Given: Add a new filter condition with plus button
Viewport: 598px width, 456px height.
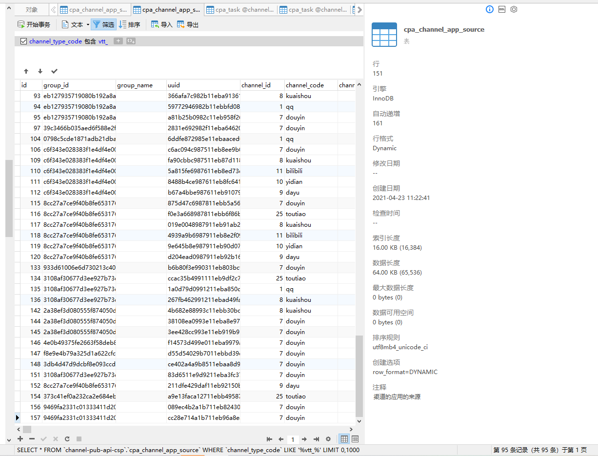Looking at the screenshot, I should click(x=118, y=41).
